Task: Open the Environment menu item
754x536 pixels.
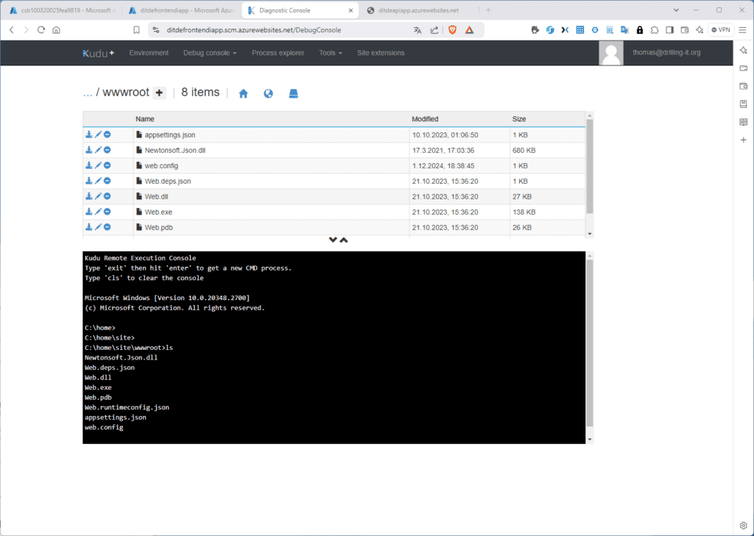Action: tap(149, 53)
